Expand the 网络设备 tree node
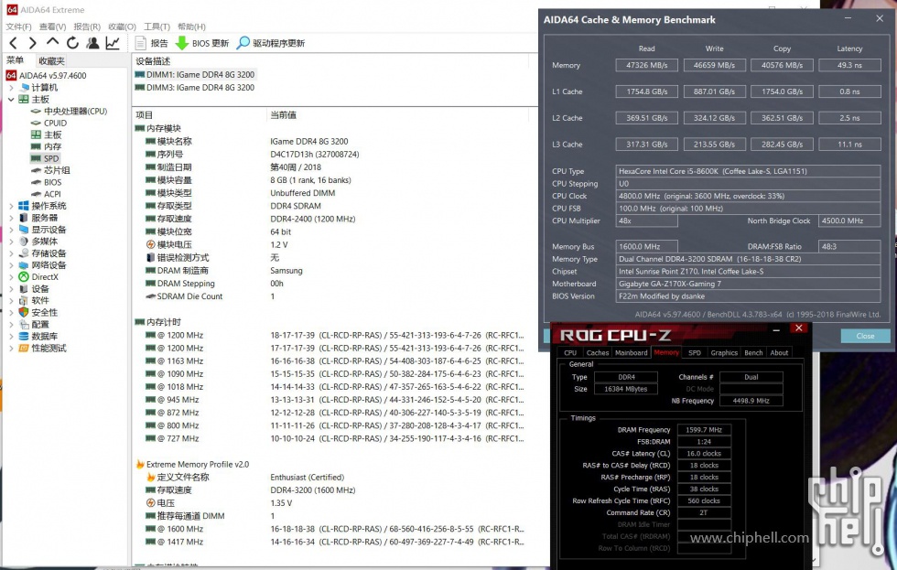 11,265
